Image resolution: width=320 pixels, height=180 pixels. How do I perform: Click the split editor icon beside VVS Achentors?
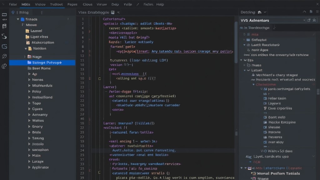click(309, 20)
